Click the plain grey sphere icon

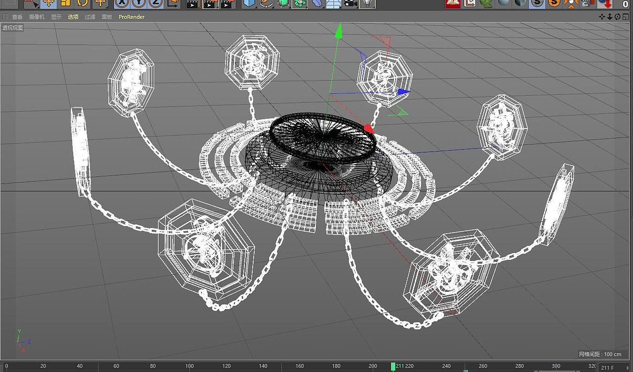point(503,4)
